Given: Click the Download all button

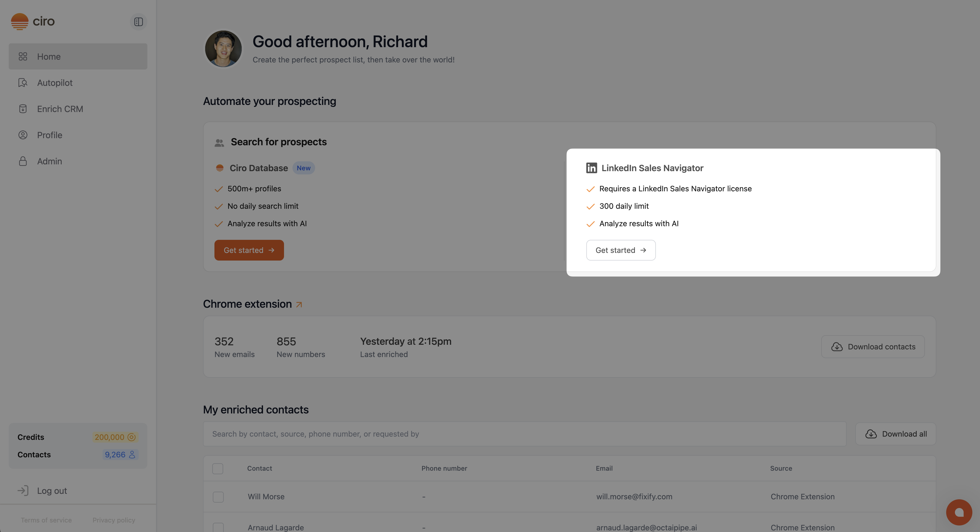Looking at the screenshot, I should pos(895,434).
